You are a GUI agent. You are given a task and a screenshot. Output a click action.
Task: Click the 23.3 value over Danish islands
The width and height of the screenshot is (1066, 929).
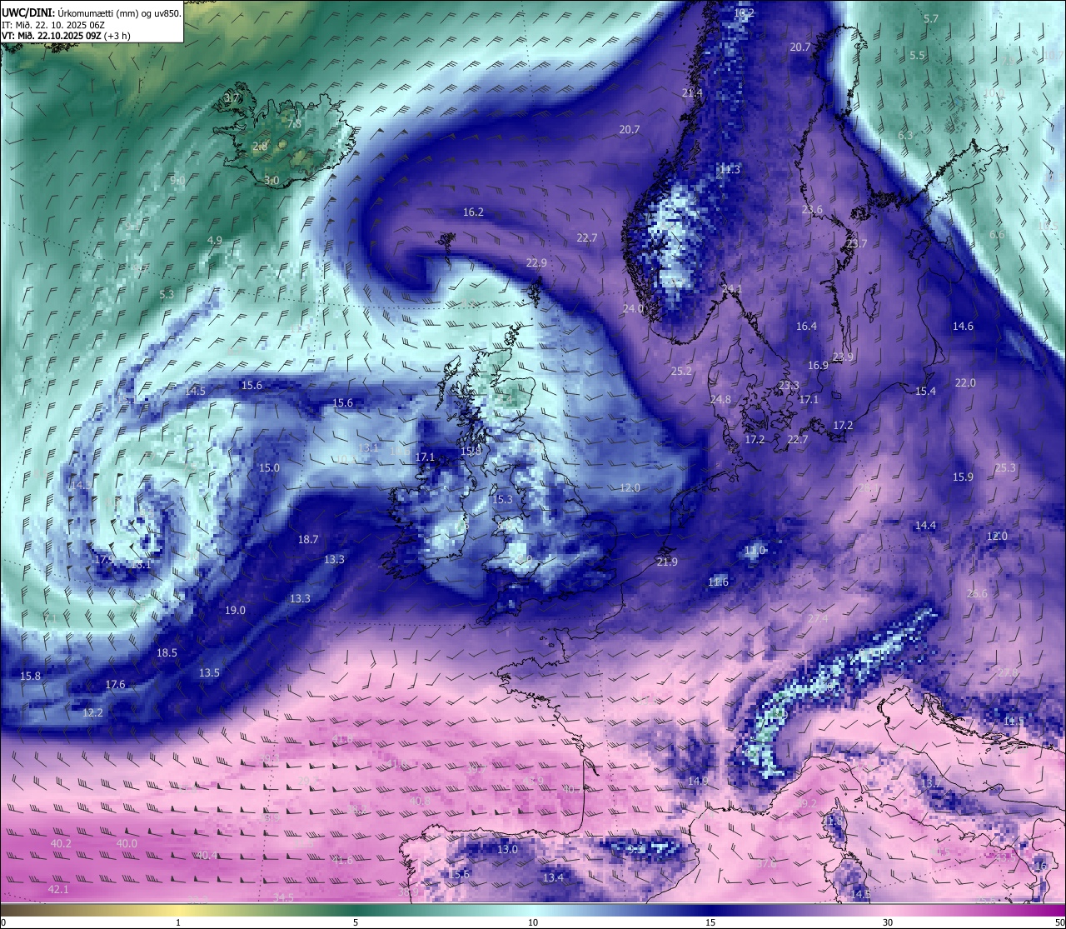coord(789,386)
